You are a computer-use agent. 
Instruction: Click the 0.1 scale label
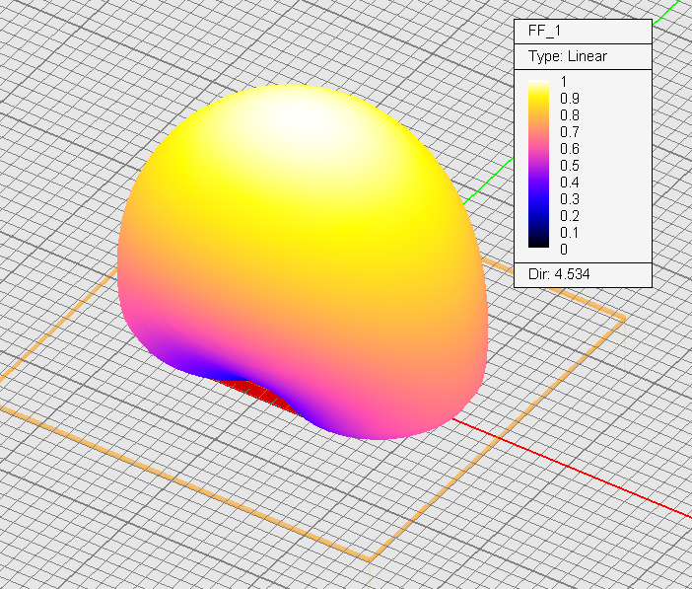tap(569, 233)
